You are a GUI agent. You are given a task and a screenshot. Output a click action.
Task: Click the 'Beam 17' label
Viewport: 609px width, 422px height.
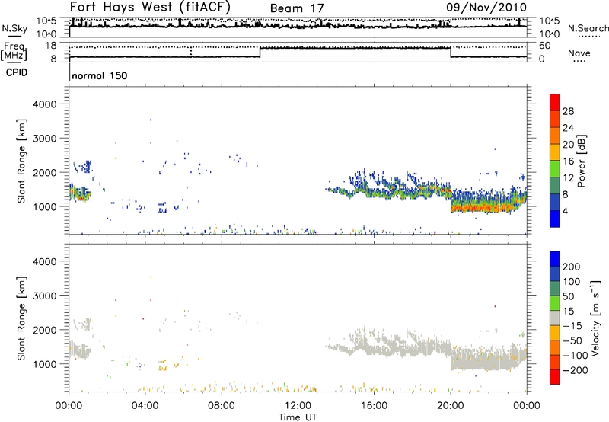click(x=297, y=8)
